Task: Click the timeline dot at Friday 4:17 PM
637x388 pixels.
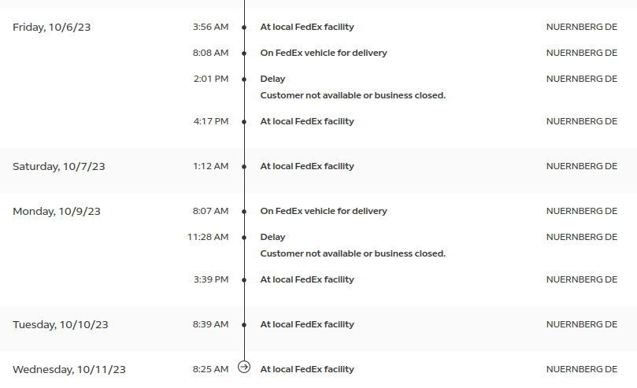Action: coord(244,122)
